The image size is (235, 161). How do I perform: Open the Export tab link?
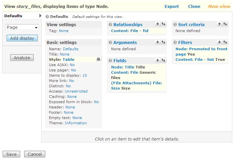tap(172, 6)
